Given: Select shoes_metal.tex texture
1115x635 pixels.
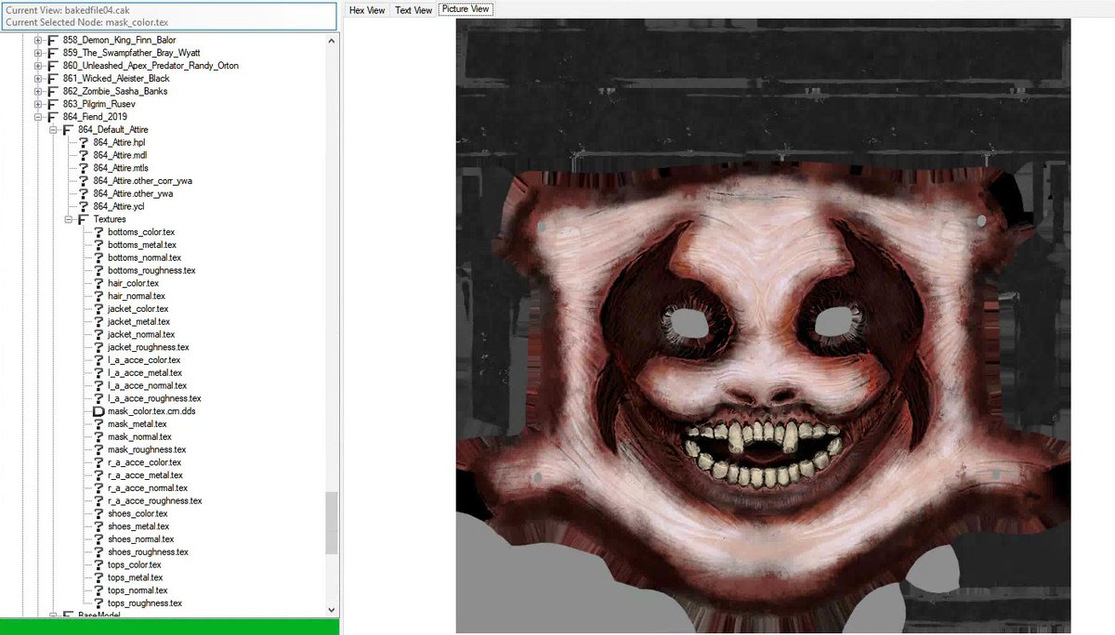Looking at the screenshot, I should pos(139,526).
